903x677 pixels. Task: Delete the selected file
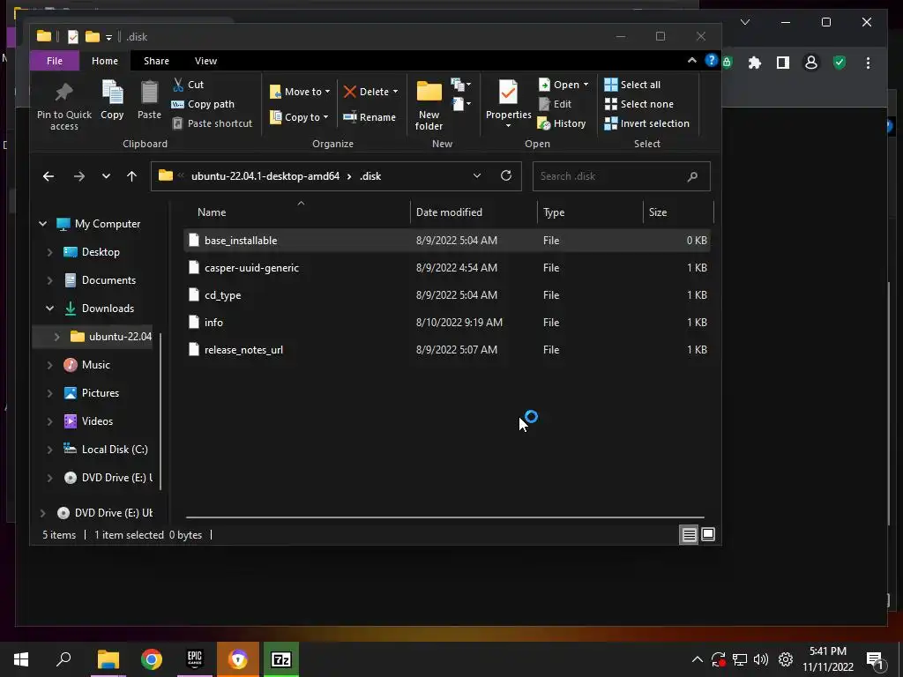371,92
